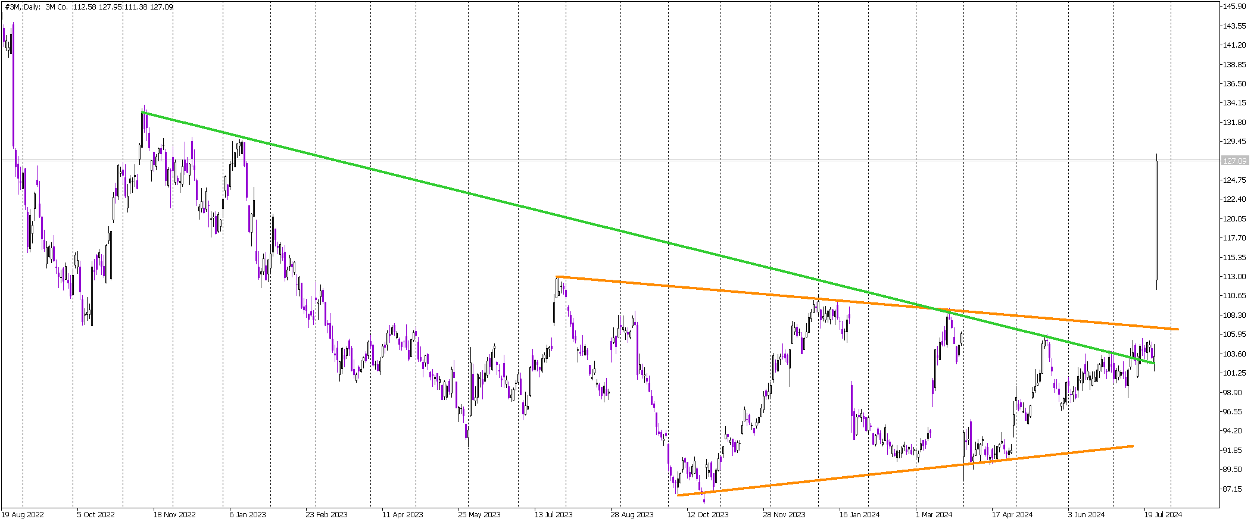Image resolution: width=1257 pixels, height=522 pixels.
Task: Click the 28 Nov 2023 date label
Action: coord(784,514)
